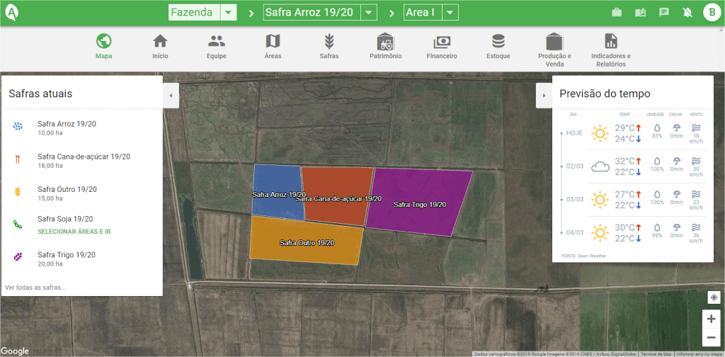Switch to the Estoque tab
725x357 pixels.
click(x=498, y=47)
